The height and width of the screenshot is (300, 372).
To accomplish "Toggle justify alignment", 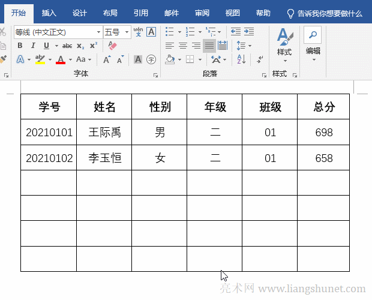I will (209, 46).
